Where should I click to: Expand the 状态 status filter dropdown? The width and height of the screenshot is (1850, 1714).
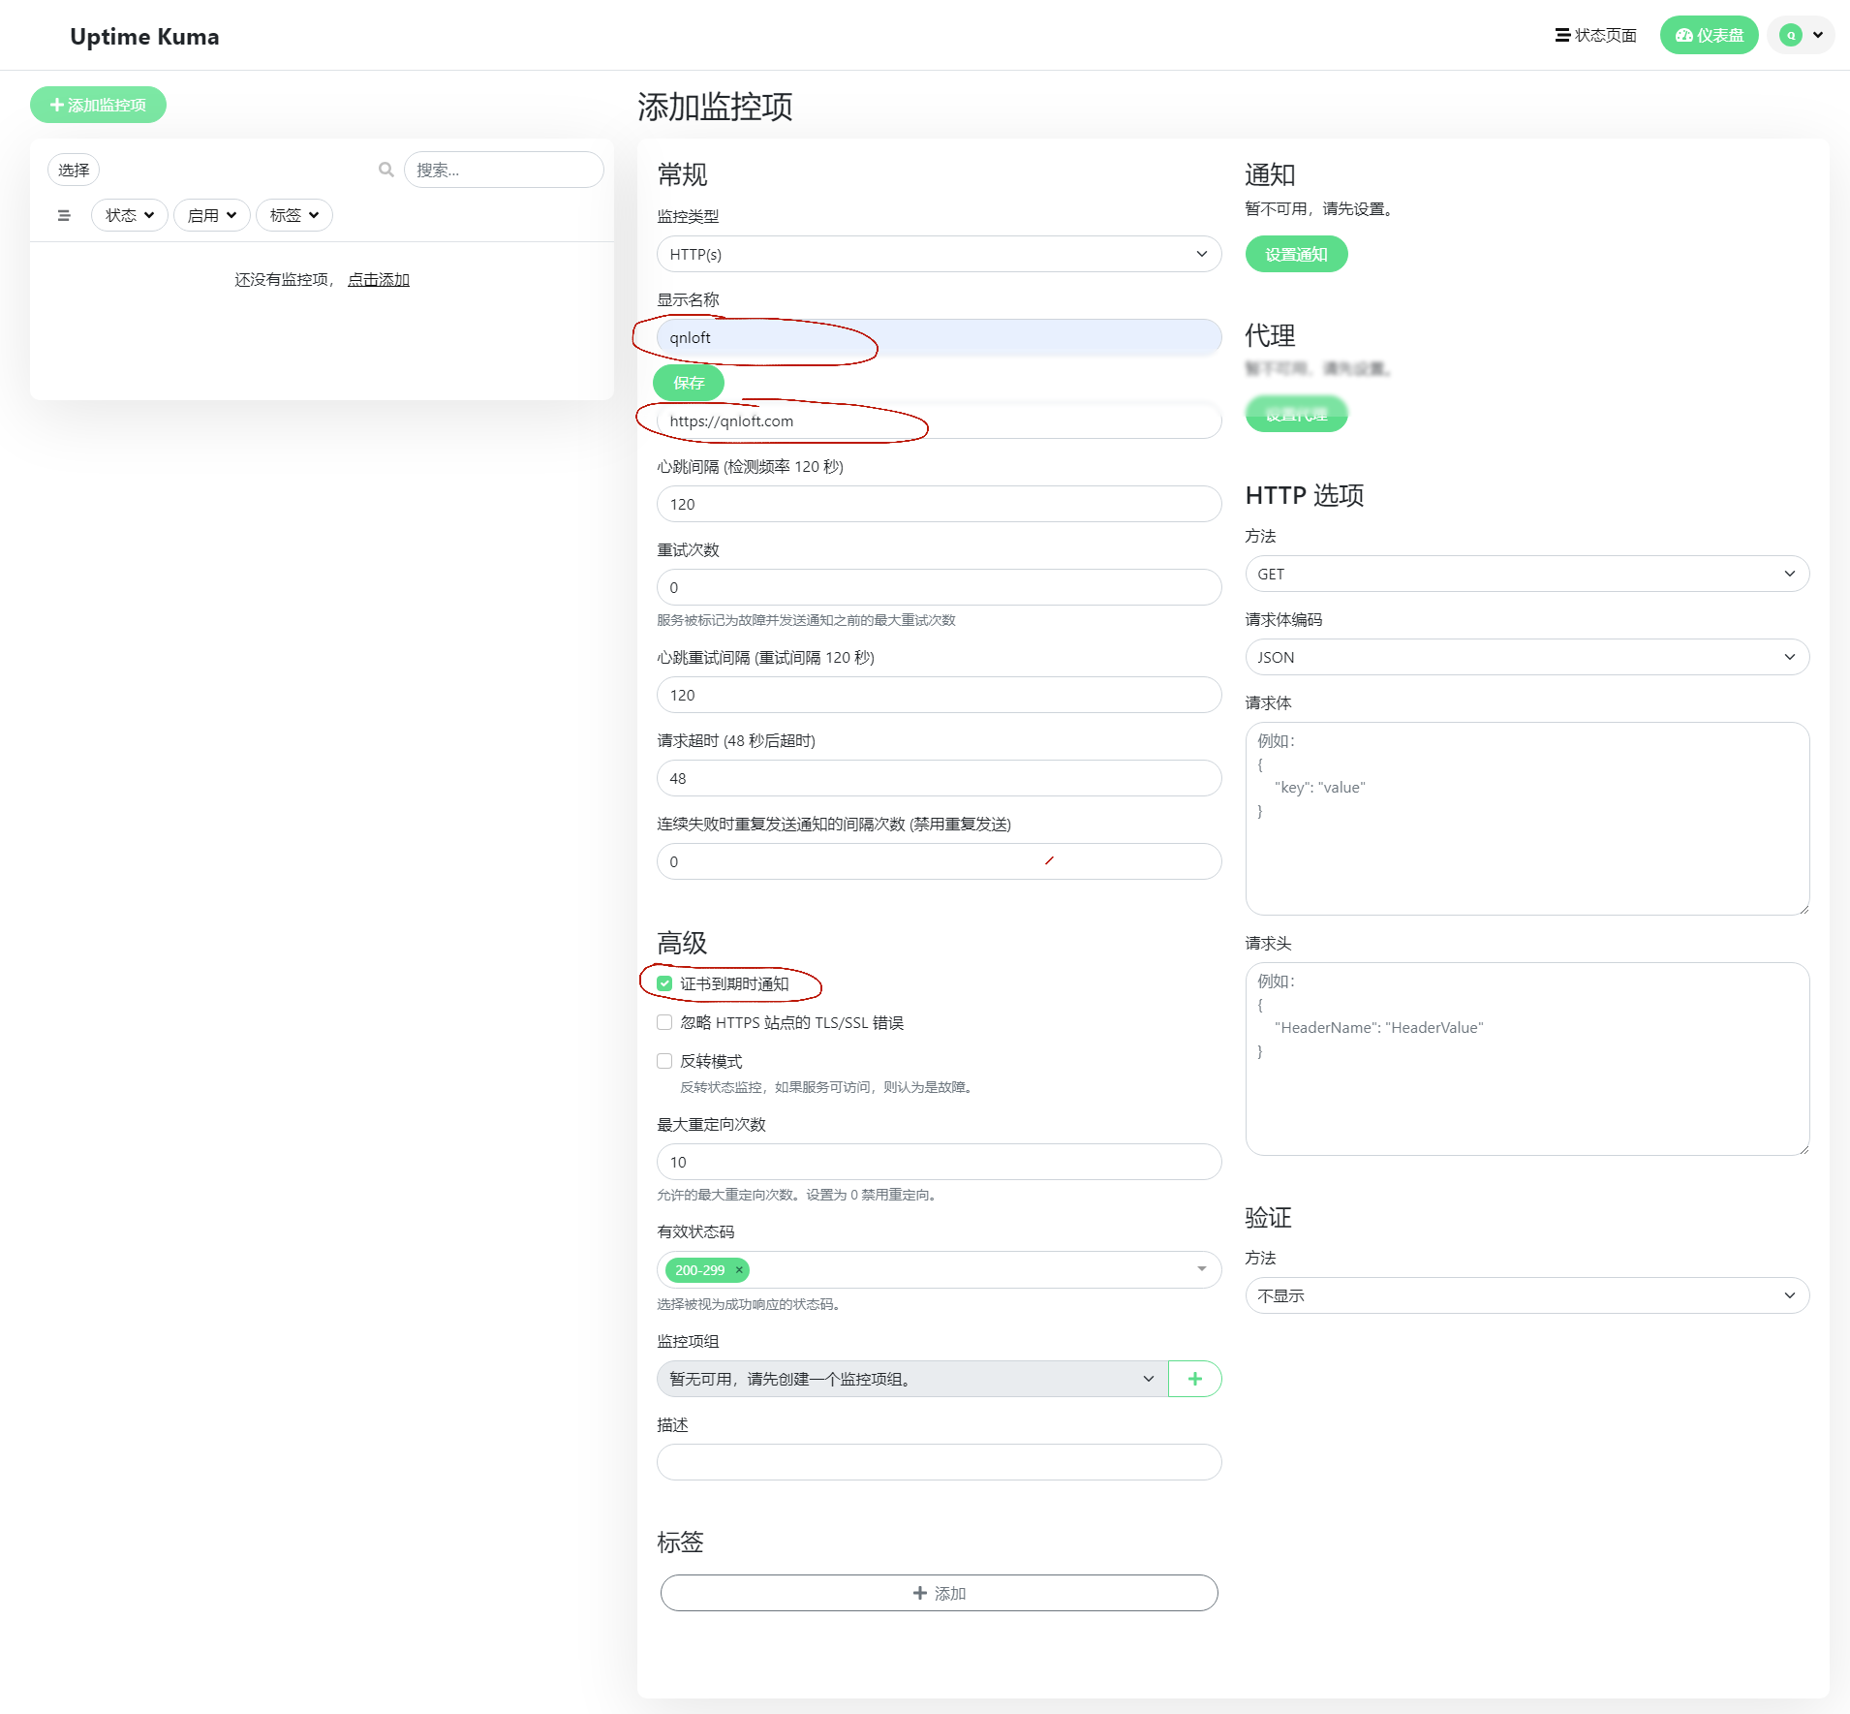tap(130, 215)
